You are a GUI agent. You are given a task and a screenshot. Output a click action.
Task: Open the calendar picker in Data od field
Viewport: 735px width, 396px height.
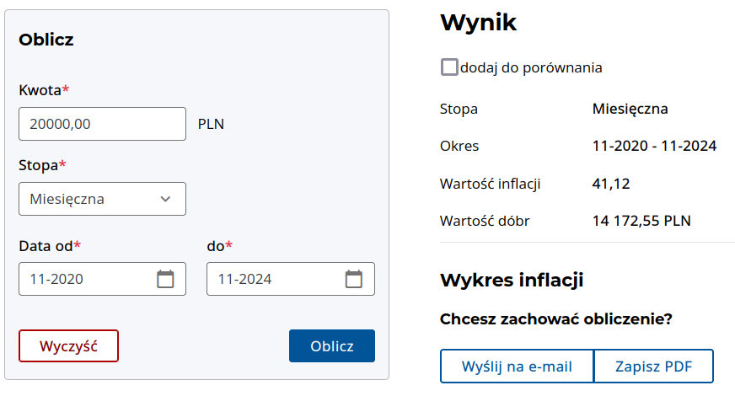pos(165,279)
